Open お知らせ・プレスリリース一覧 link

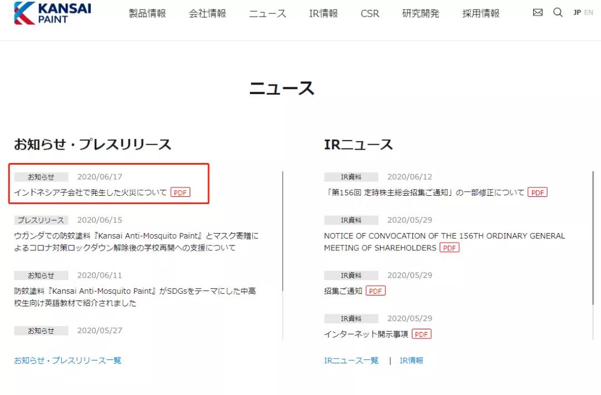(67, 361)
